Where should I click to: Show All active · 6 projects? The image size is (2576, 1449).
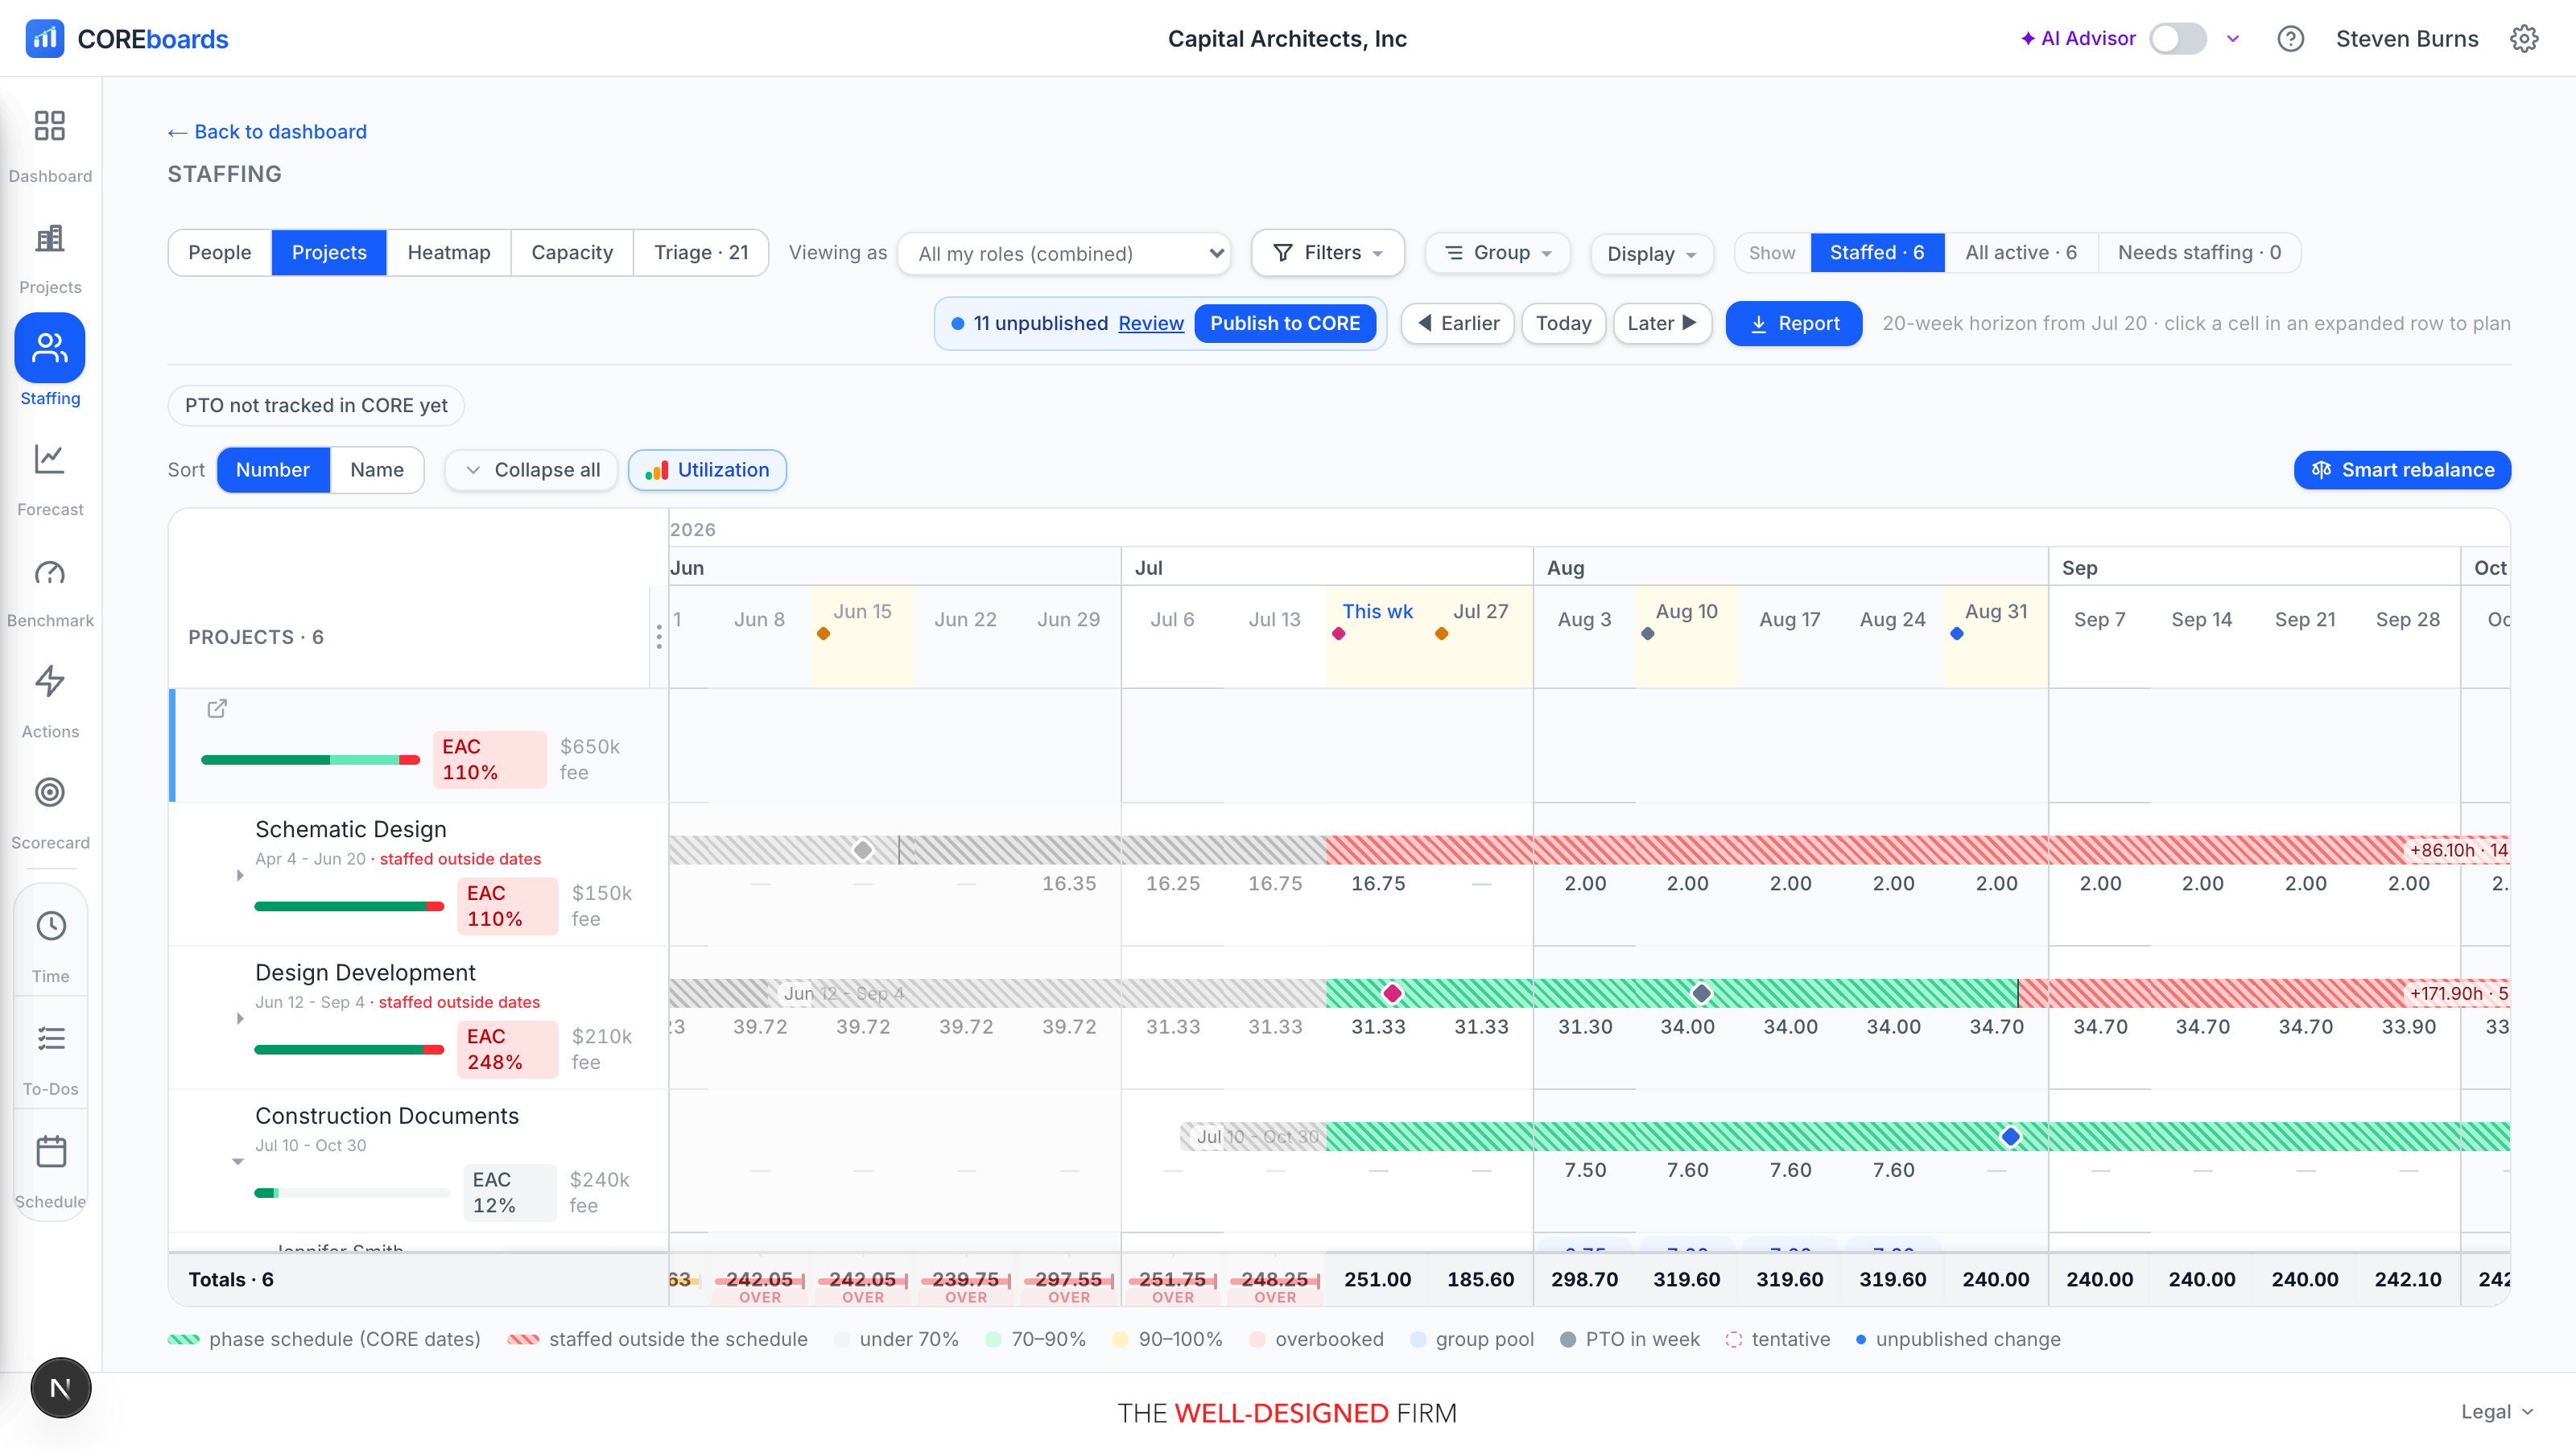pos(2021,253)
